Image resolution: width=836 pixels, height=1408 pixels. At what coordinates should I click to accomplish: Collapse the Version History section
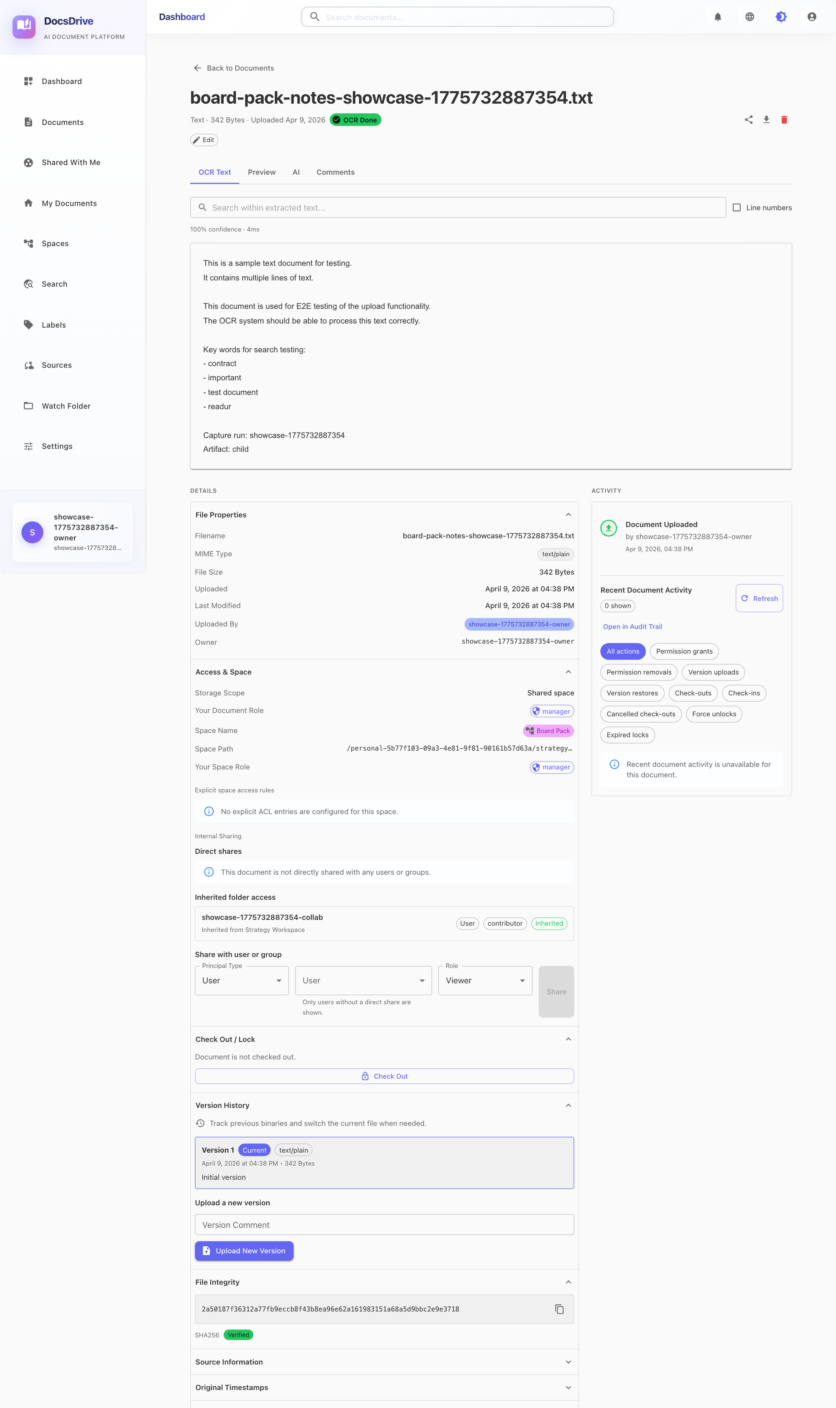tap(568, 1105)
